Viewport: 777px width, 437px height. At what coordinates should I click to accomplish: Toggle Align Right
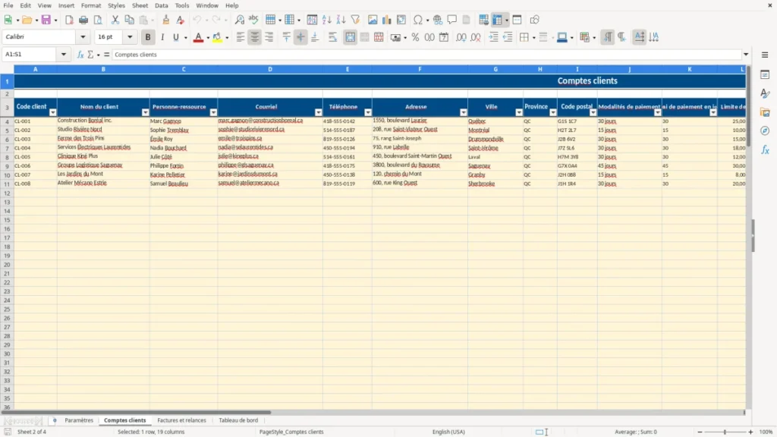click(x=269, y=37)
